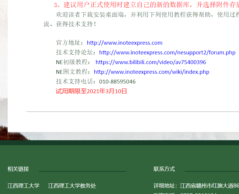Click the label 技术支持论坛

(76, 52)
